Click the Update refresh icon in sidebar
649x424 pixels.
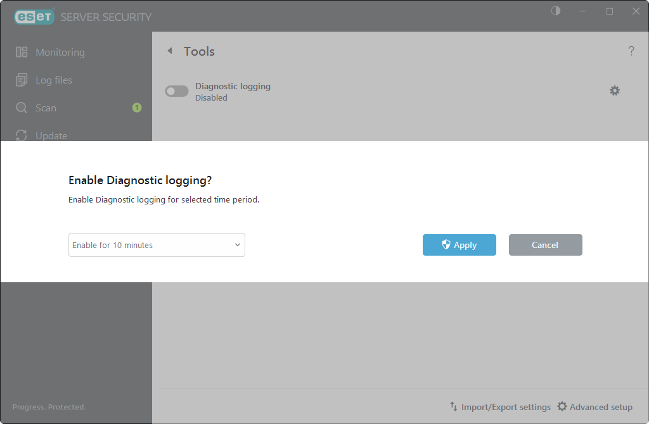[x=22, y=135]
